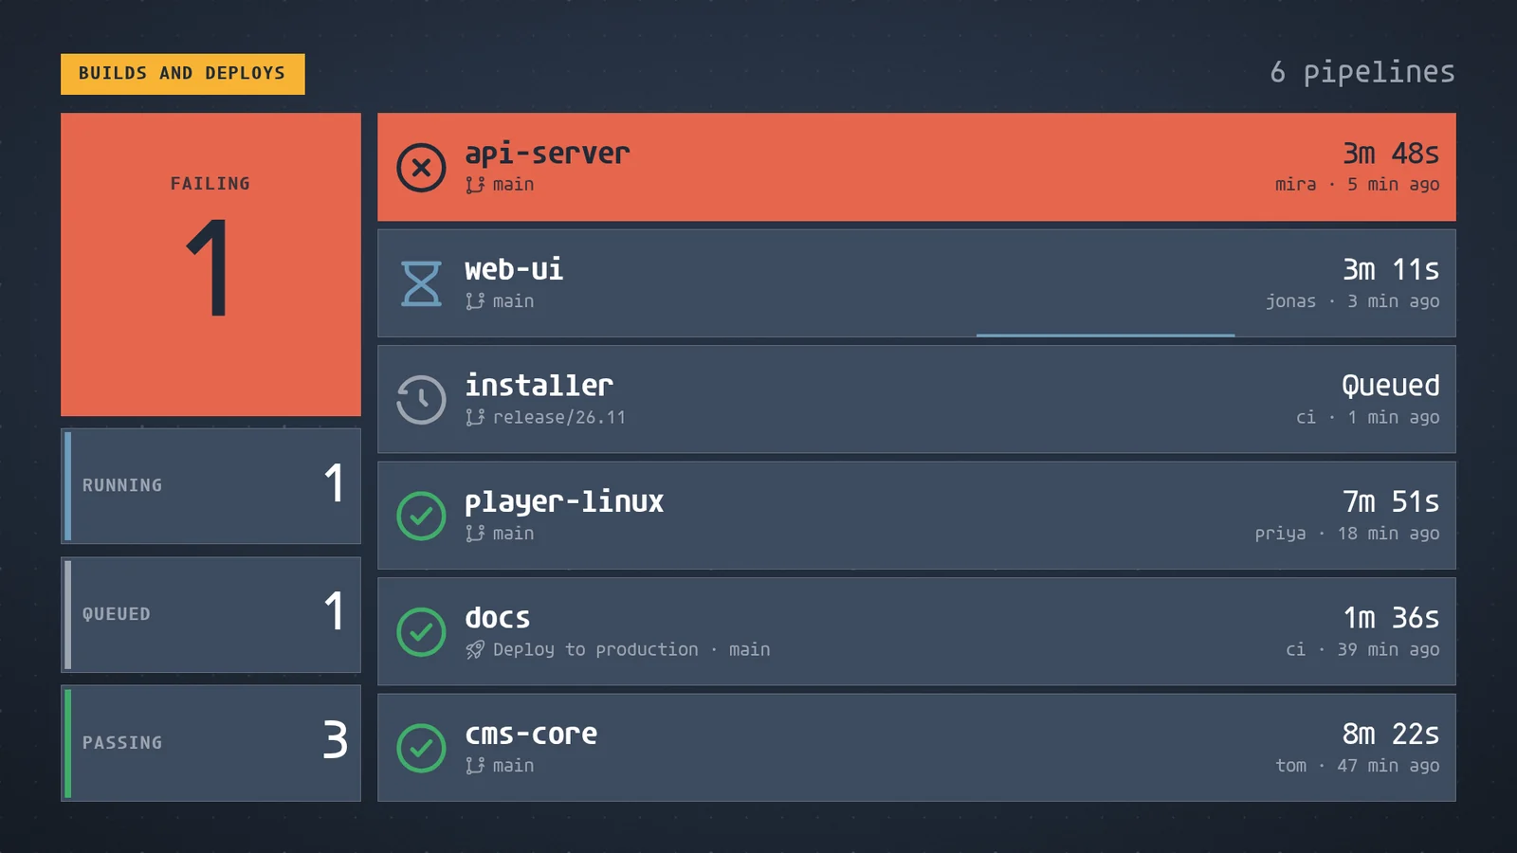Click the '3m 11s' duration on web-ui
Viewport: 1517px width, 853px height.
tap(1391, 269)
